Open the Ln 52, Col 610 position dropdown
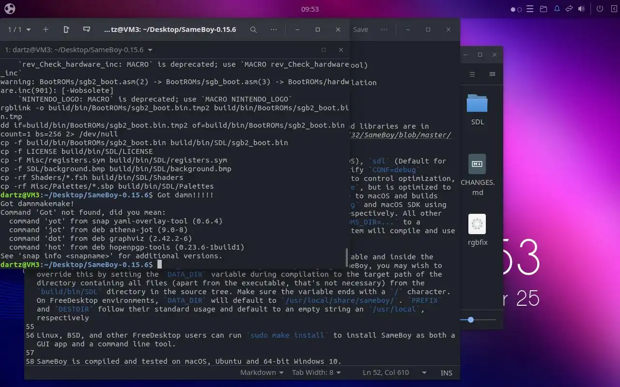This screenshot has height=387, width=620. pyautogui.click(x=394, y=372)
